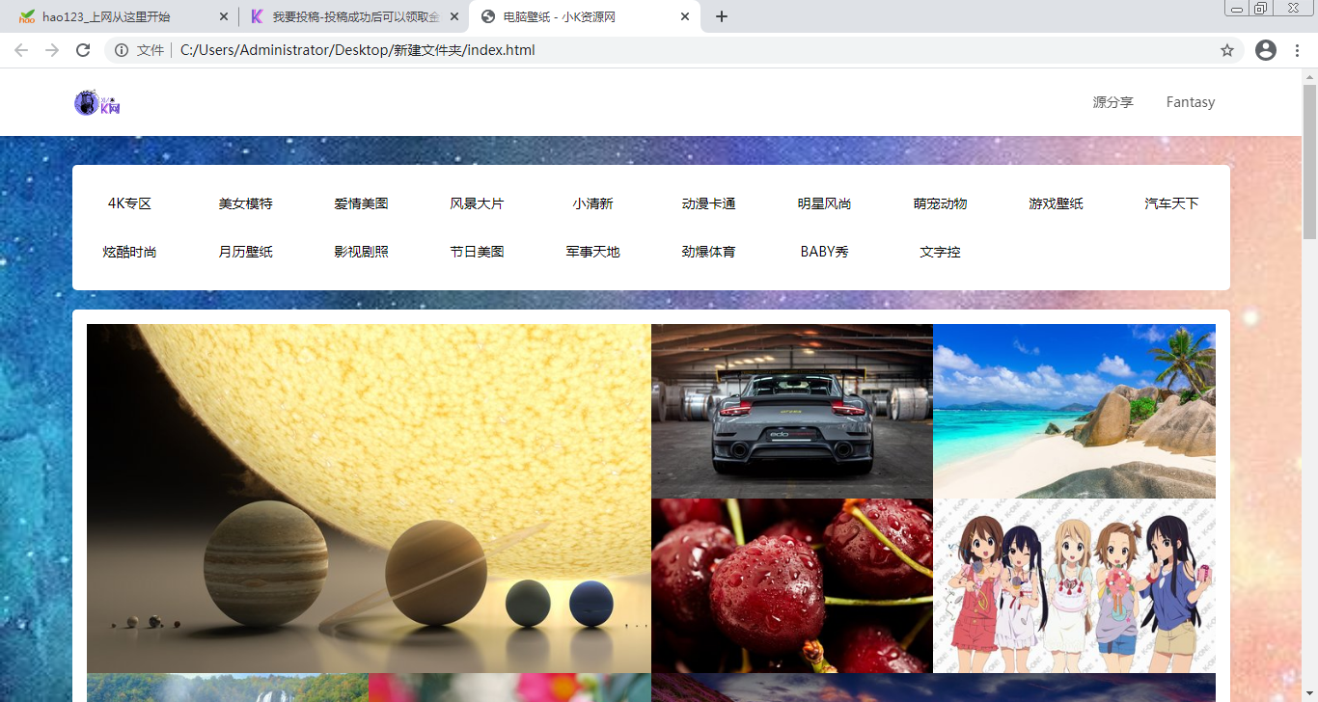
Task: Click the browser back navigation arrow
Action: point(20,50)
